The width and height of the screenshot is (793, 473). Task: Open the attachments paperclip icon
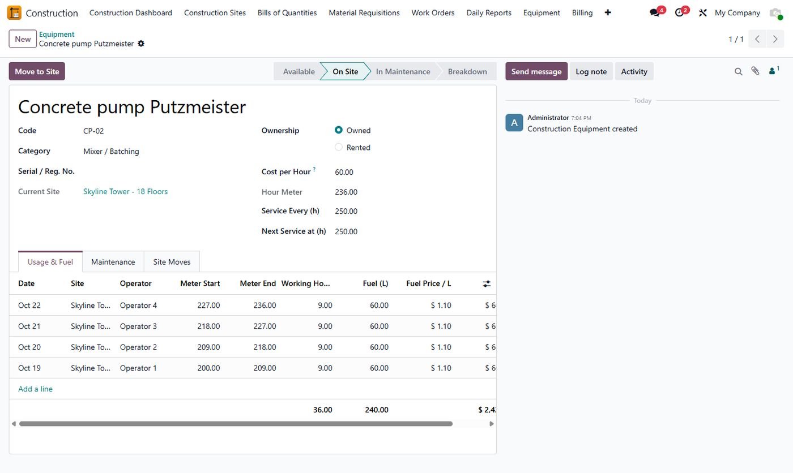(x=755, y=71)
